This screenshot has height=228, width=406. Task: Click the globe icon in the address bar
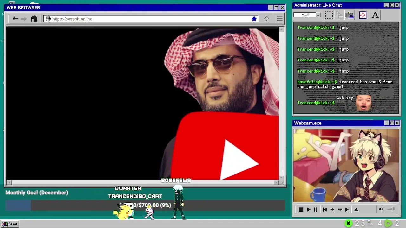[48, 19]
